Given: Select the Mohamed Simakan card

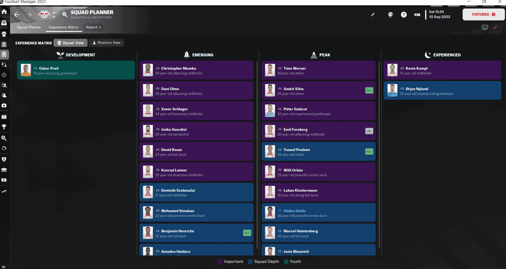Looking at the screenshot, I should click(x=196, y=212).
